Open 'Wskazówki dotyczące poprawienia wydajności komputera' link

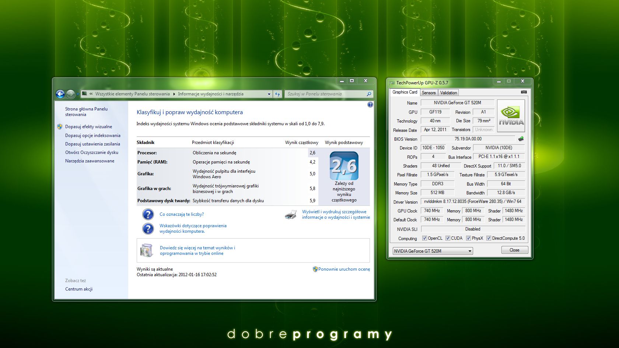click(x=193, y=228)
